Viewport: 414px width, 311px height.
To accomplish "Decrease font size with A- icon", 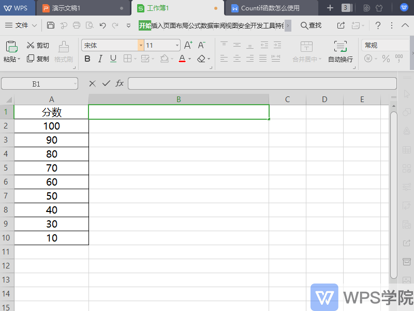I will click(201, 45).
